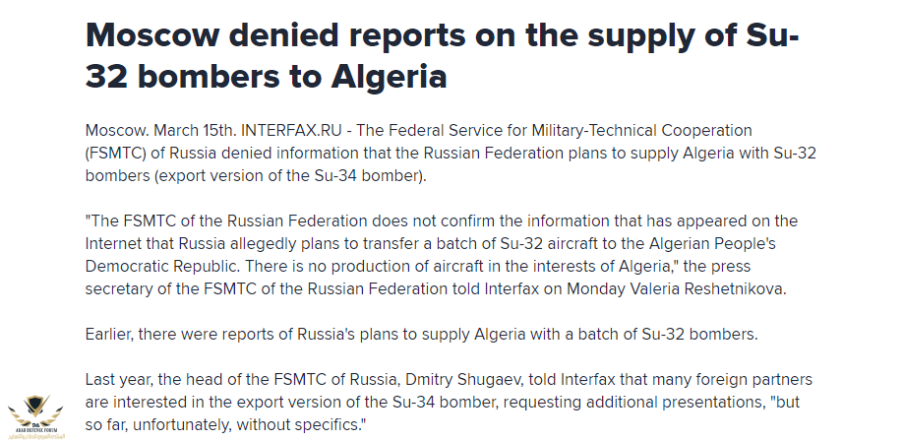Click the INTERFAX.RU source text
Image resolution: width=903 pixels, height=441 pixels.
coord(271,131)
